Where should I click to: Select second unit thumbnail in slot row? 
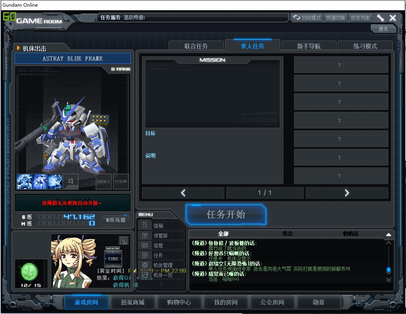coord(40,182)
